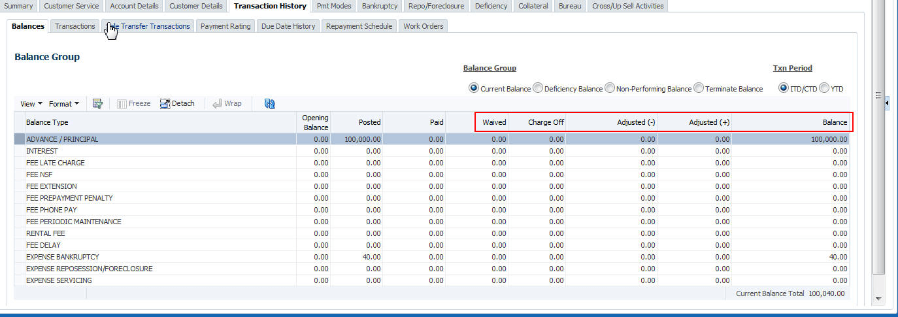898x317 pixels.
Task: Open the Bankruptcy tab
Action: pos(379,6)
